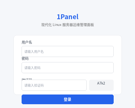This screenshot has height=108, width=135.
Task: Click placeholder text 请输入验证码
Action: [34, 85]
